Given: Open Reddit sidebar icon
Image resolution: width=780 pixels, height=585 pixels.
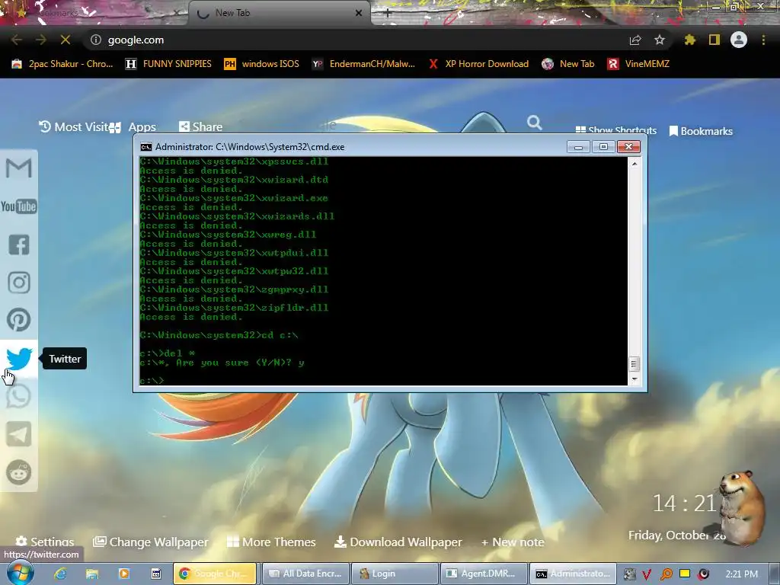Looking at the screenshot, I should 19,472.
